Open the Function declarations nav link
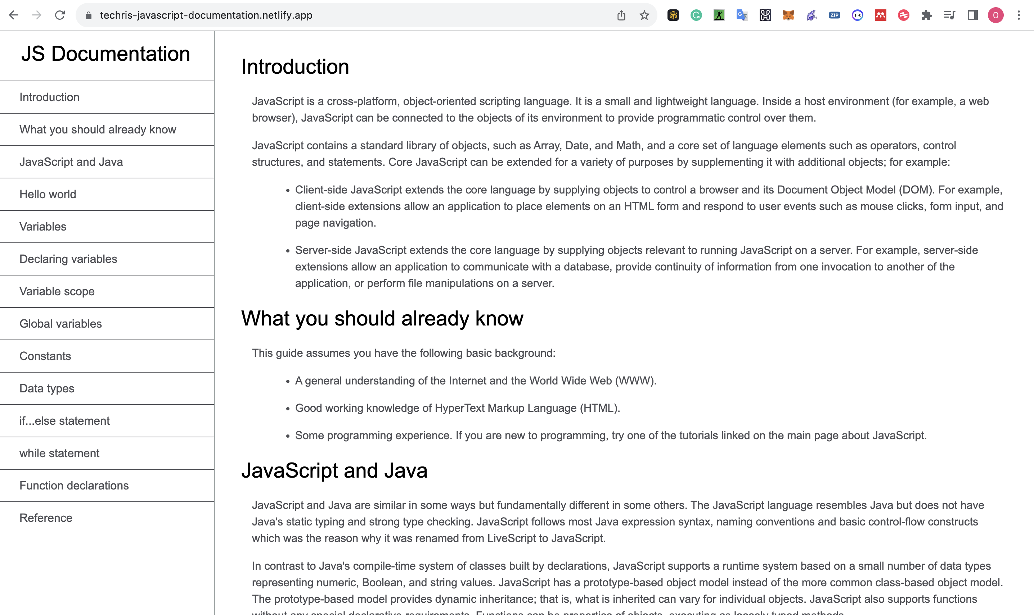Screen dimensions: 1034x615 [74, 485]
